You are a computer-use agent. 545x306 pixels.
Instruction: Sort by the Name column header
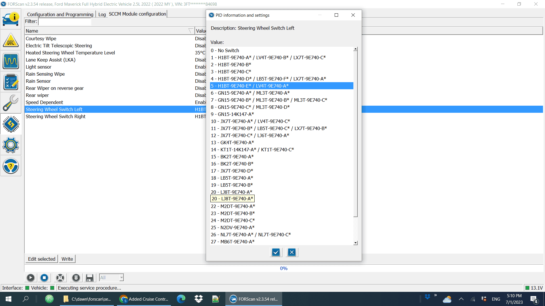click(110, 31)
